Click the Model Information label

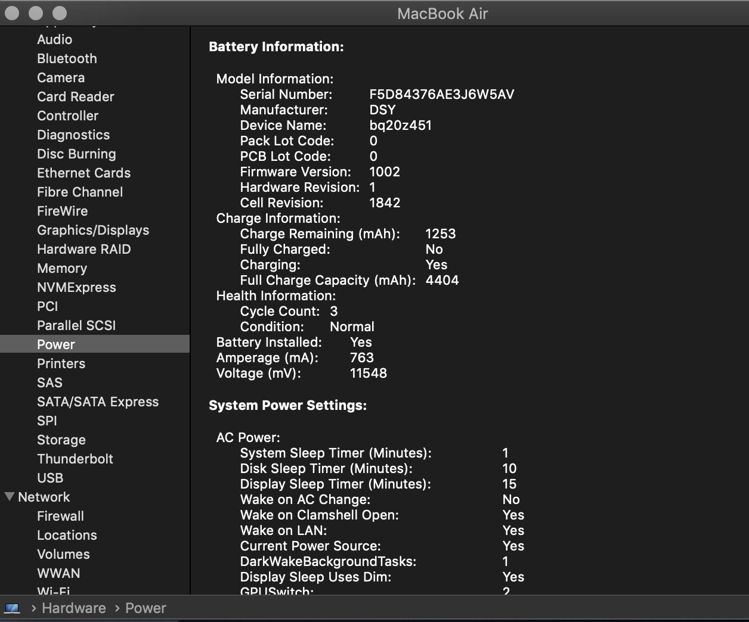tap(275, 79)
